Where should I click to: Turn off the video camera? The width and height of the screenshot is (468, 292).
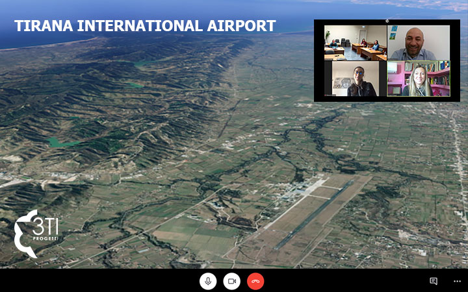pos(231,281)
